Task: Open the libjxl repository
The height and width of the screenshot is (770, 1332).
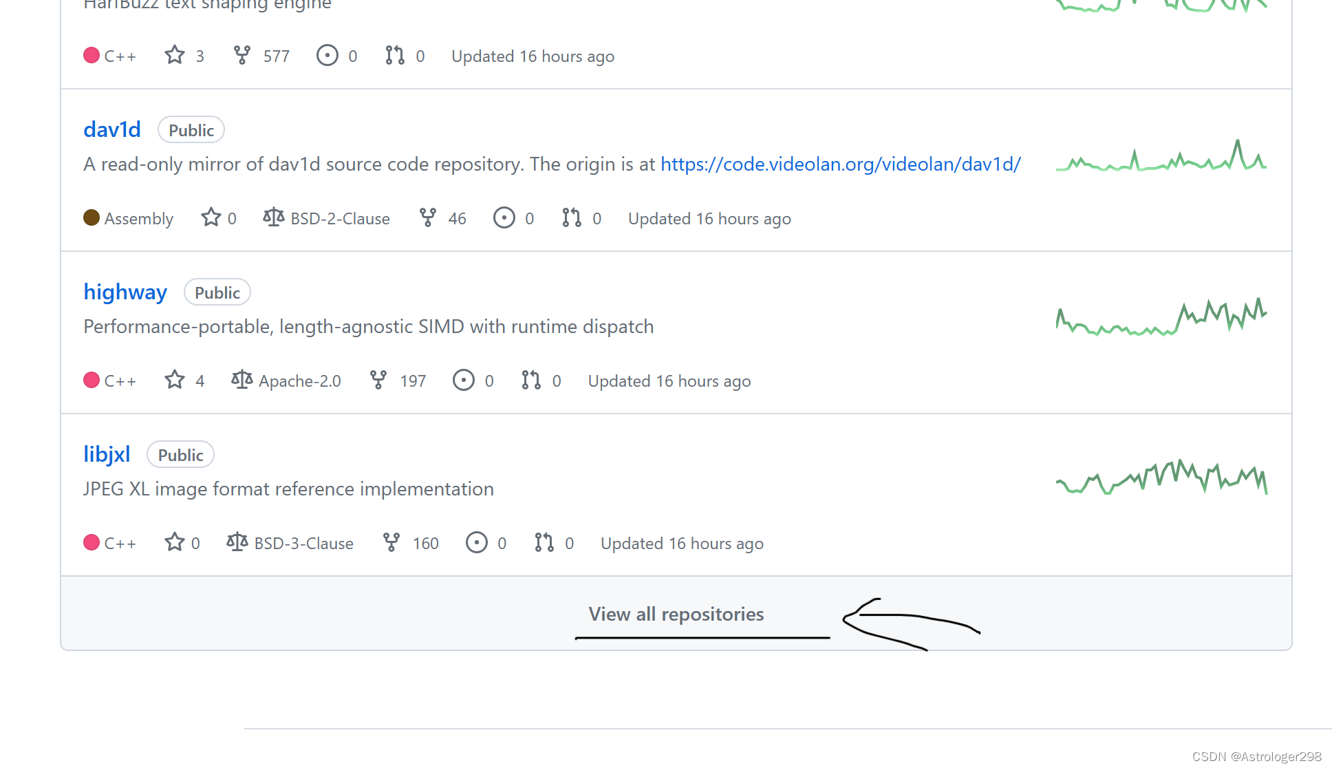Action: coord(107,454)
